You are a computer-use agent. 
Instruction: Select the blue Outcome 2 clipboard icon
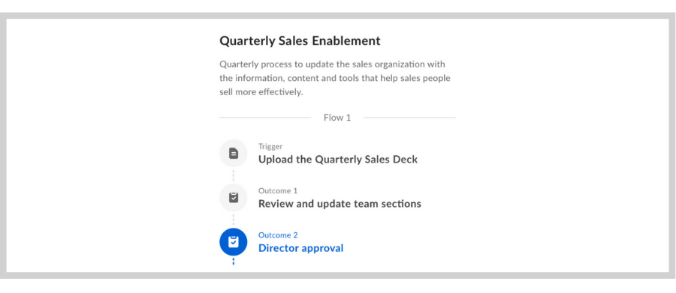(234, 242)
